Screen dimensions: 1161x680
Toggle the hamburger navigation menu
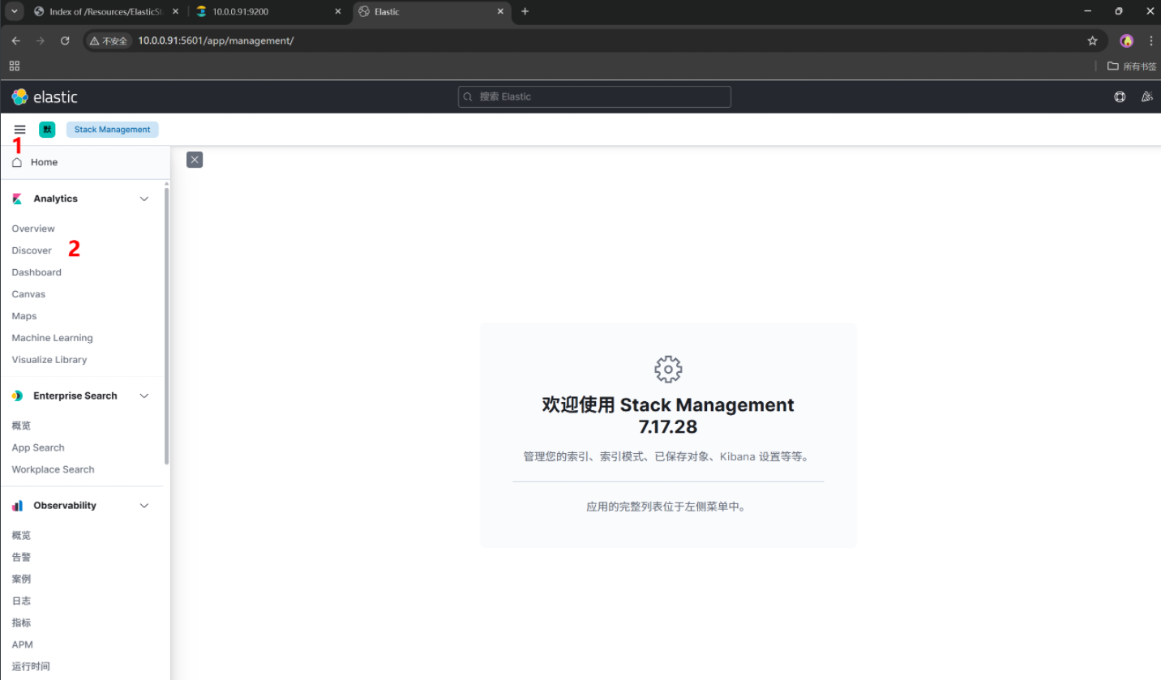tap(19, 130)
